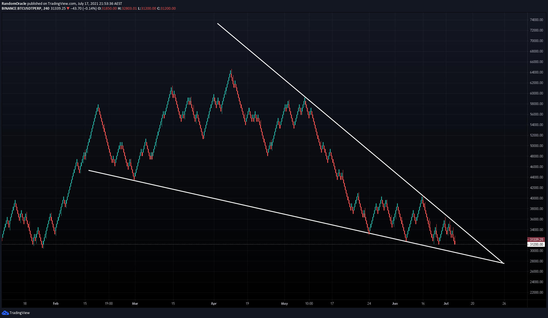Viewport: 548px width, 318px height.
Task: Click the 60000.00 price axis value
Action: click(536, 93)
